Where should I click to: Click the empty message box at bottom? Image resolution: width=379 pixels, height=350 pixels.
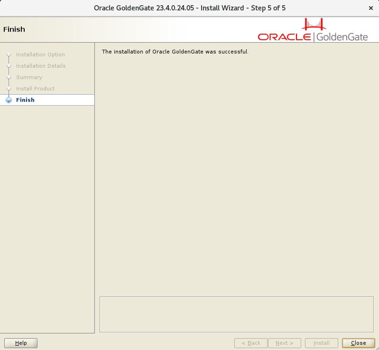click(x=237, y=314)
